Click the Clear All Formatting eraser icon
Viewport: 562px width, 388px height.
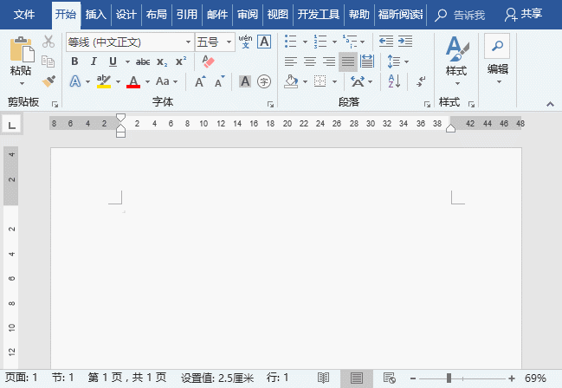coord(208,61)
